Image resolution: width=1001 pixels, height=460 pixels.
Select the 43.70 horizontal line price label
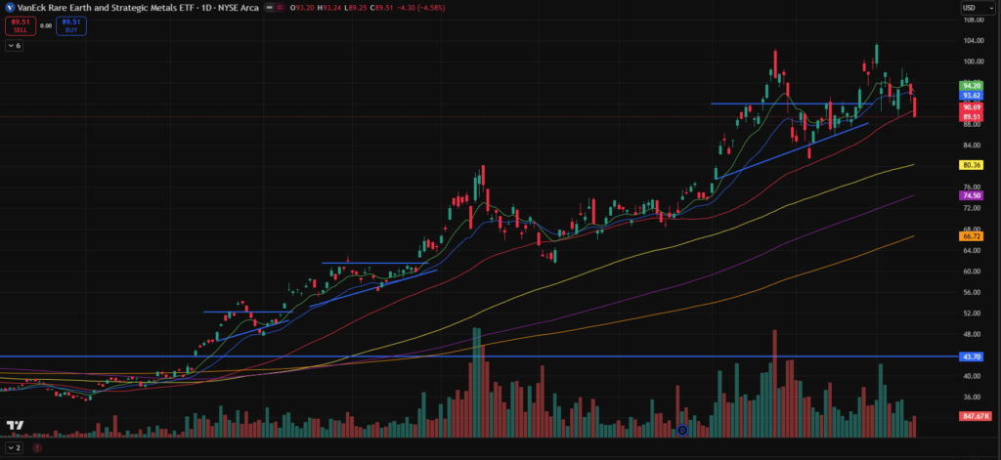(x=971, y=356)
